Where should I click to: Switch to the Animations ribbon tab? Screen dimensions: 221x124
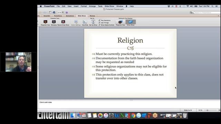(70, 16)
